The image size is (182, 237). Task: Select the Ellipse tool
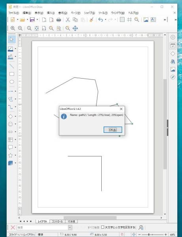(12, 82)
